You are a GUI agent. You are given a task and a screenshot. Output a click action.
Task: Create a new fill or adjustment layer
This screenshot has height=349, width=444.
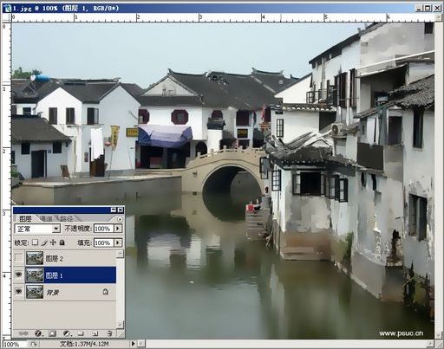pos(67,333)
